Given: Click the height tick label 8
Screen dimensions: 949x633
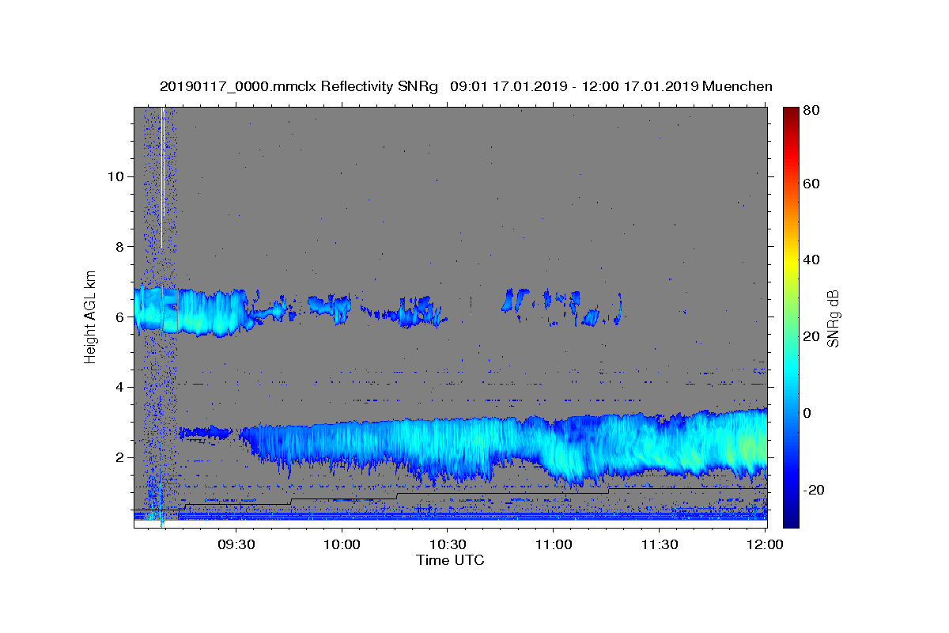Looking at the screenshot, I should tap(118, 247).
